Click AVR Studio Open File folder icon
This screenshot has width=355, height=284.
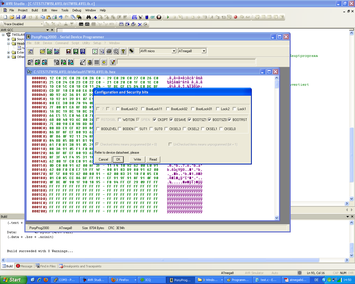tap(12, 17)
